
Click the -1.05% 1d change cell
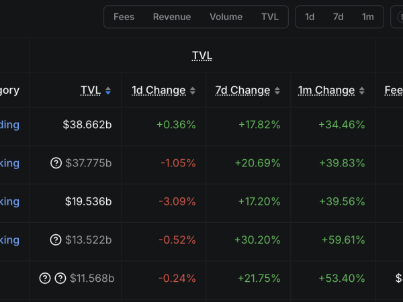pyautogui.click(x=178, y=163)
